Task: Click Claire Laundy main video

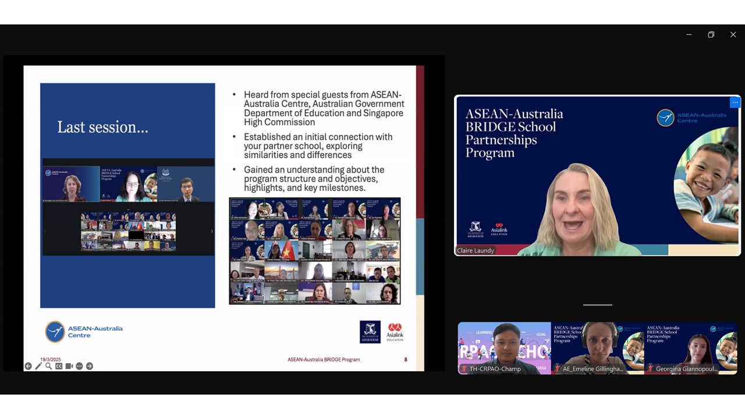Action: coord(597,176)
